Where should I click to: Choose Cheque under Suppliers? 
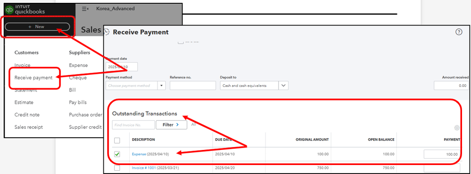click(77, 78)
